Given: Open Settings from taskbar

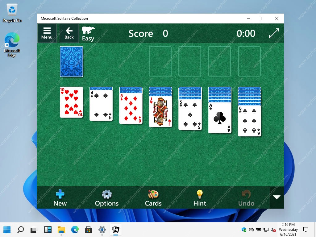Looking at the screenshot, I should coord(102,229).
